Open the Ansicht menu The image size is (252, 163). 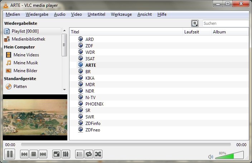pos(145,14)
